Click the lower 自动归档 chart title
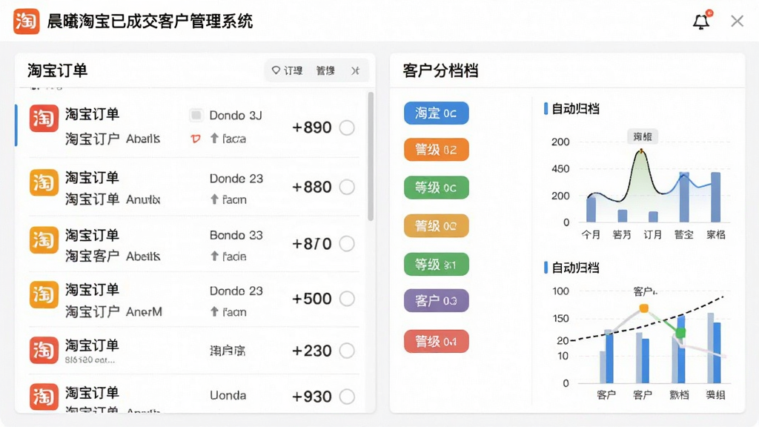The width and height of the screenshot is (759, 427). [575, 268]
